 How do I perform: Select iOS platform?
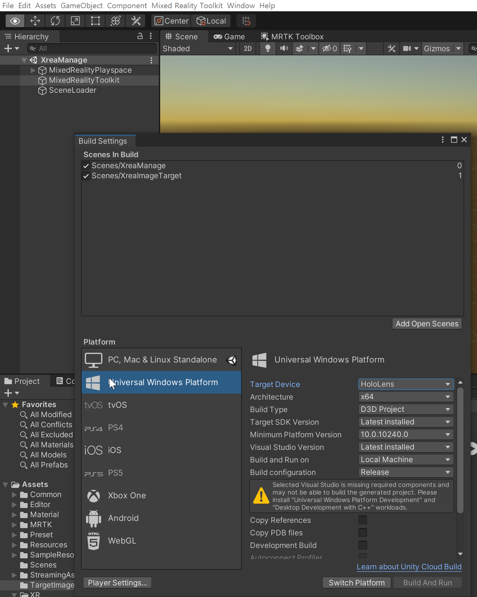[x=161, y=450]
